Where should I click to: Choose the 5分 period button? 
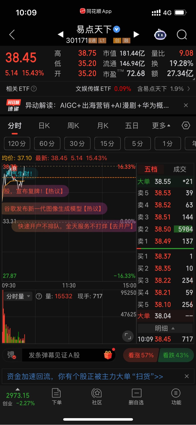(x=138, y=143)
